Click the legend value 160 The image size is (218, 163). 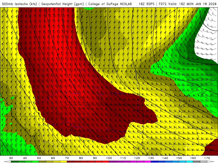pyautogui.click(x=193, y=158)
